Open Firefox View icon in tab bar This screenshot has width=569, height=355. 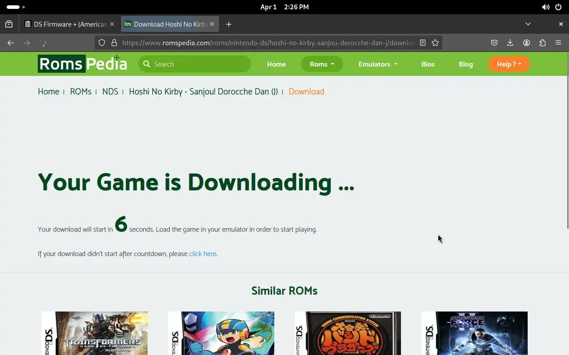tap(9, 24)
